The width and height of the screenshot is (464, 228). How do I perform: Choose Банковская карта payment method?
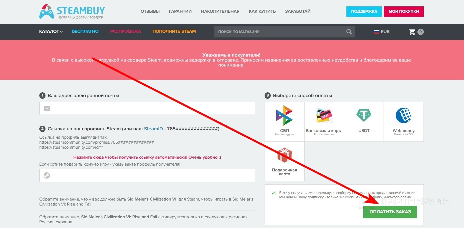(x=324, y=122)
